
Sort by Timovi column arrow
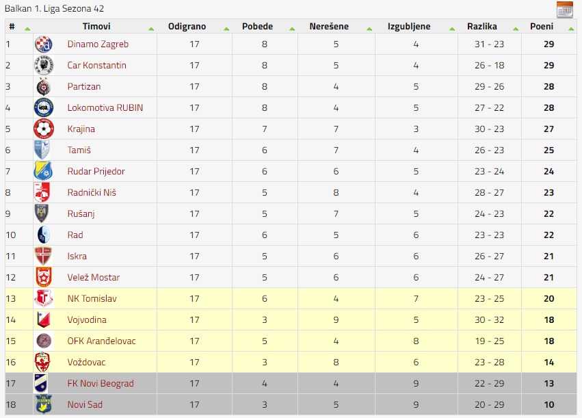point(151,29)
